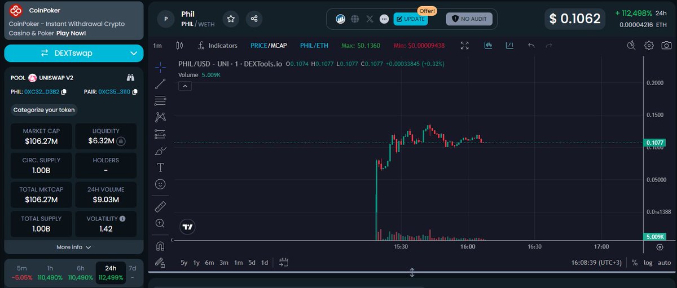Open the X (Twitter) social link
The width and height of the screenshot is (677, 288).
[x=370, y=19]
